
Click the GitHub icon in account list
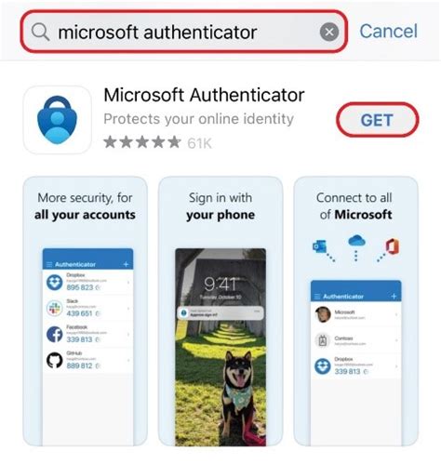tap(55, 361)
